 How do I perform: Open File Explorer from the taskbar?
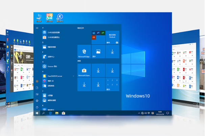(x=57, y=113)
